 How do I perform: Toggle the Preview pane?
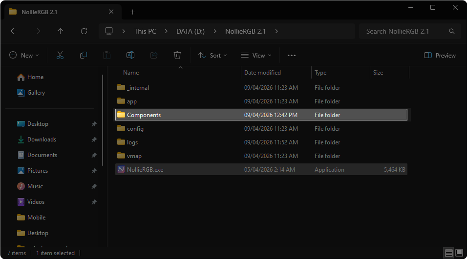(x=440, y=55)
